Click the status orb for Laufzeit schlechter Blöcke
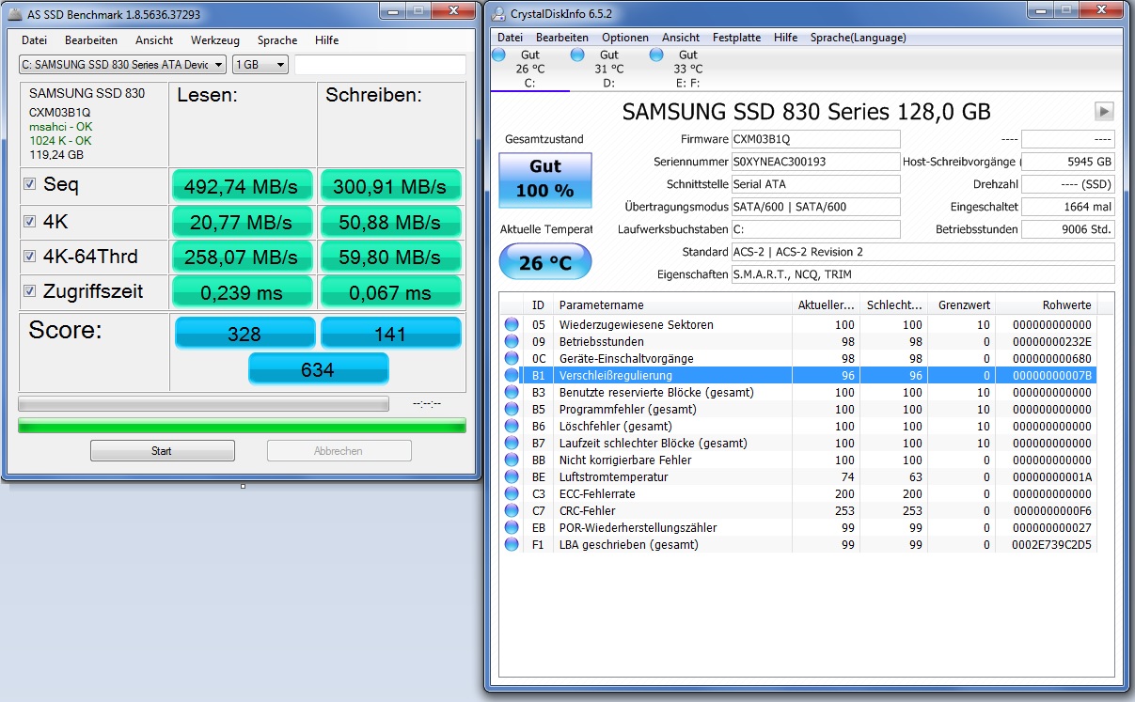Screen dimensions: 1135x702 [512, 443]
